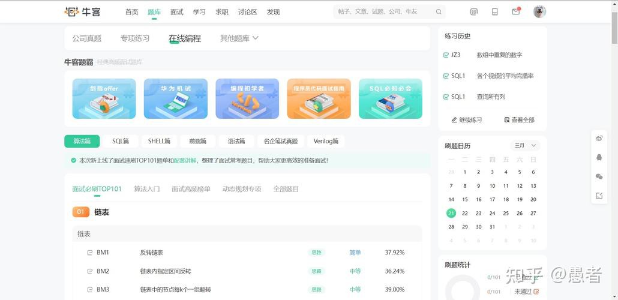Open the SQL必知必会 card
The image size is (618, 300).
click(x=390, y=98)
